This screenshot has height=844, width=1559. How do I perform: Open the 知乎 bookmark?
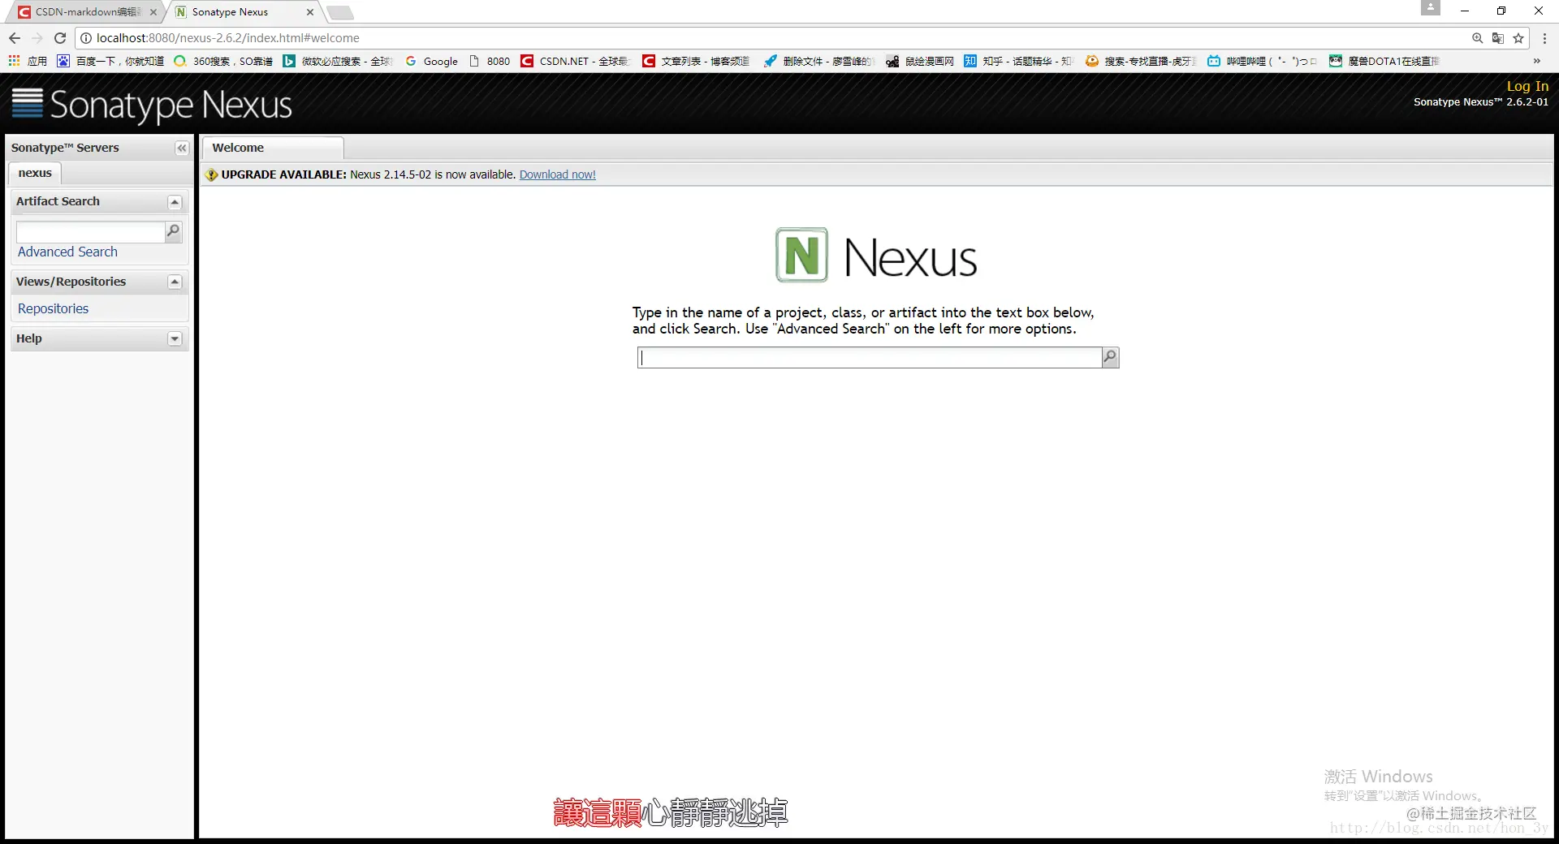[x=1018, y=61]
